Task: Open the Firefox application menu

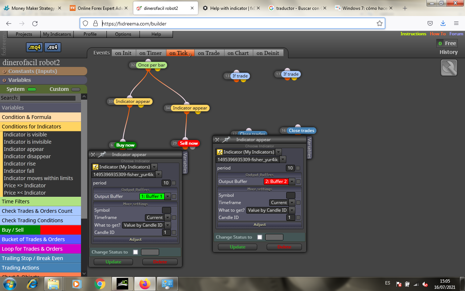Action: tap(456, 23)
